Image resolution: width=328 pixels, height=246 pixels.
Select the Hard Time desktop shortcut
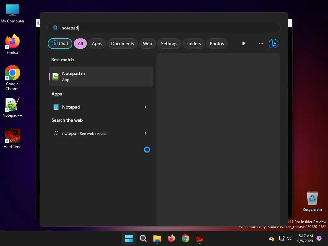click(x=12, y=138)
